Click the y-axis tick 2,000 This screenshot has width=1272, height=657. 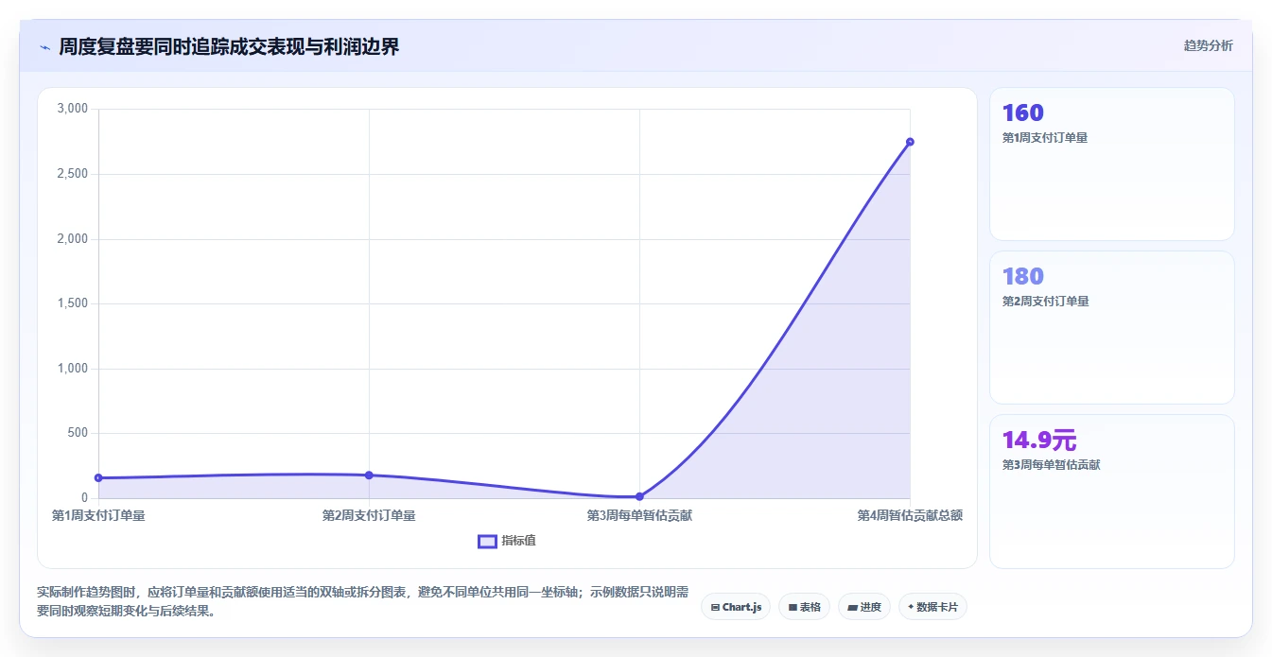[x=72, y=238]
